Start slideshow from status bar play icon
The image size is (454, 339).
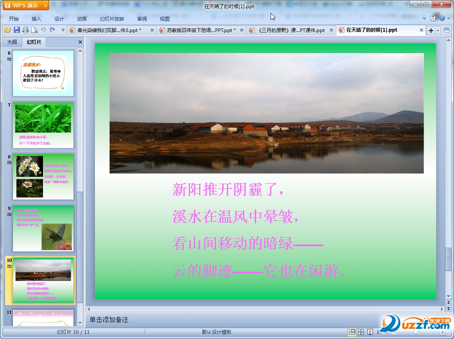coord(370,332)
